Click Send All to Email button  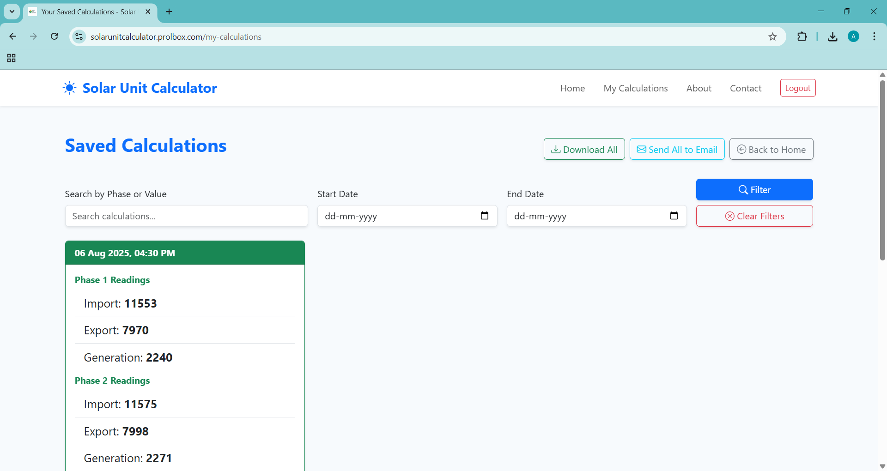(x=677, y=149)
